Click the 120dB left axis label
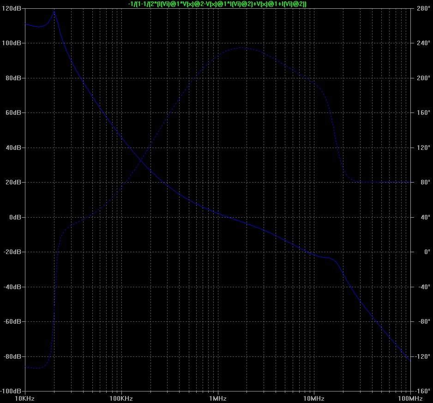The height and width of the screenshot is (403, 433). pyautogui.click(x=12, y=8)
